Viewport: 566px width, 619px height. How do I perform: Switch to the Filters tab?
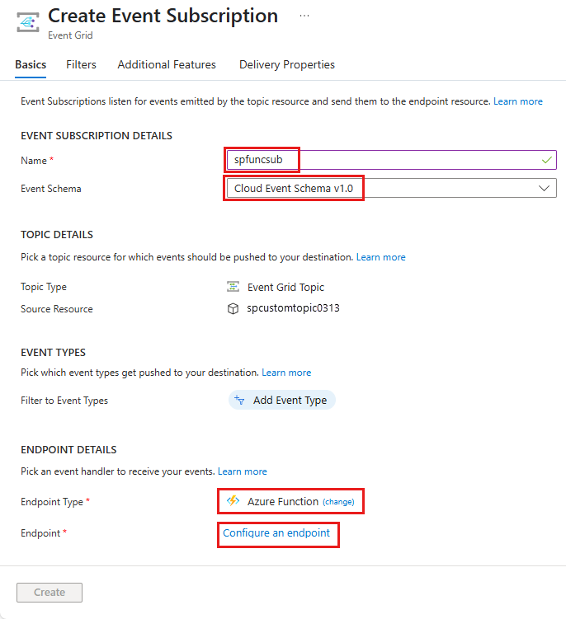[x=81, y=64]
